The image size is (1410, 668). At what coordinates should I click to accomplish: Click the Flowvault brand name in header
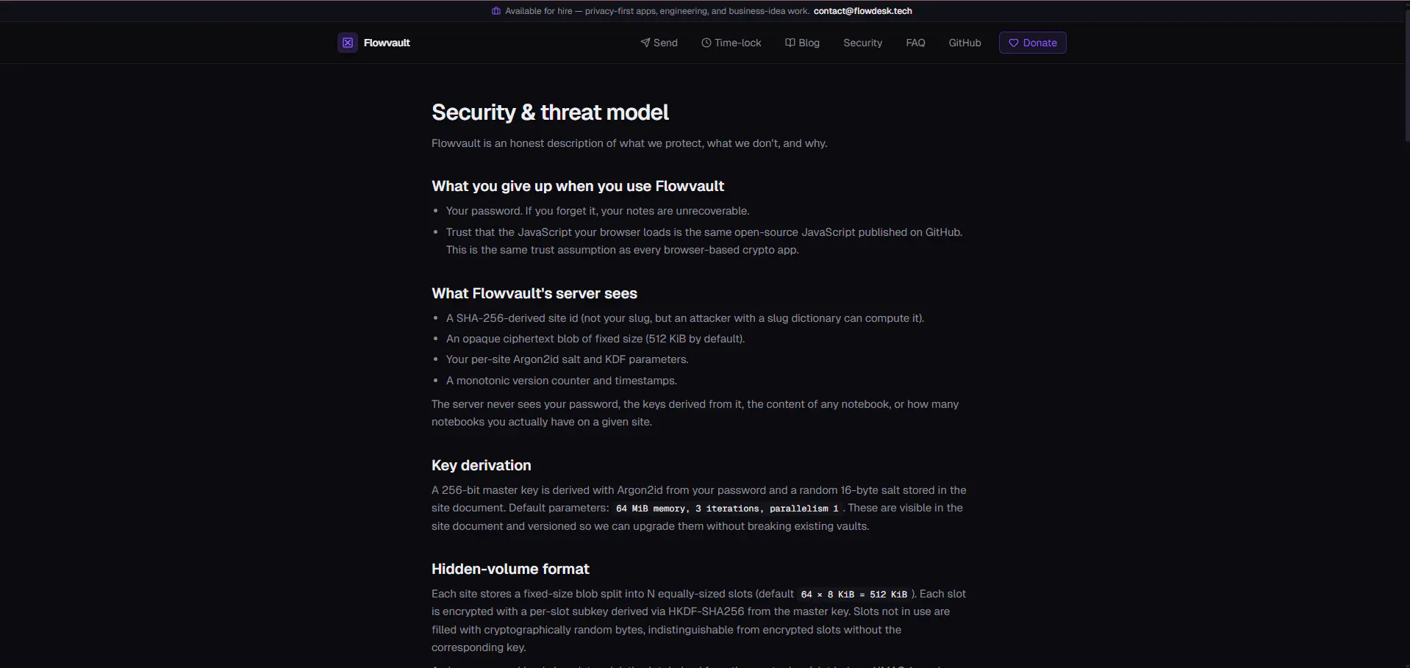(387, 43)
